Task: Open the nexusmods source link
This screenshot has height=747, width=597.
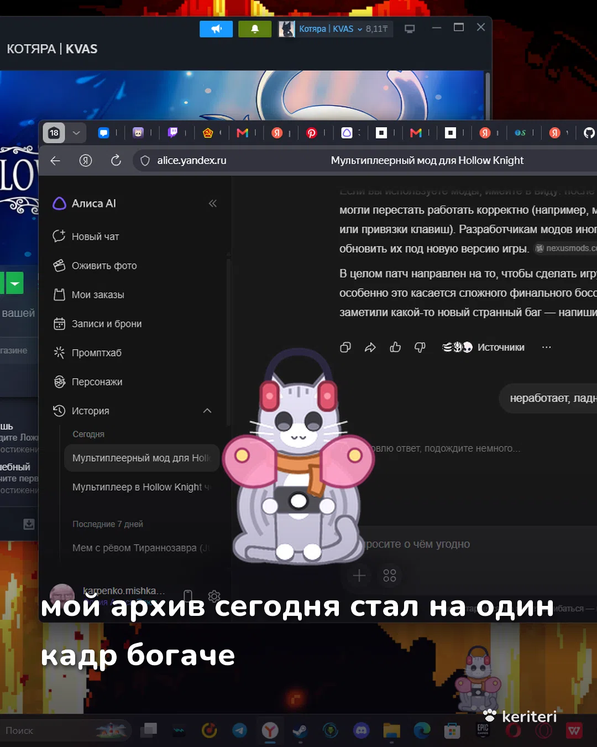Action: pyautogui.click(x=565, y=248)
